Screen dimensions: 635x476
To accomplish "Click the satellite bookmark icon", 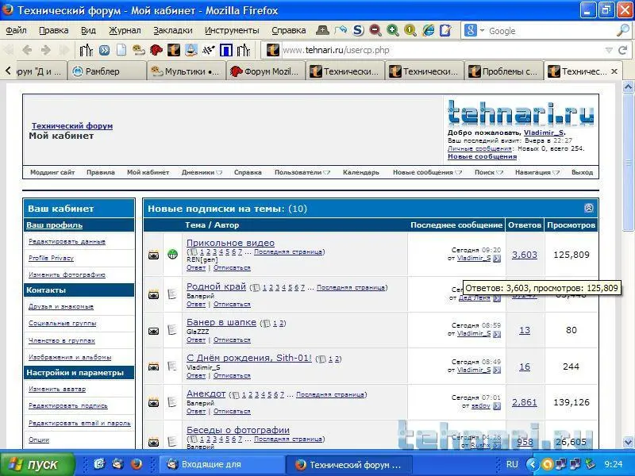I will (209, 50).
